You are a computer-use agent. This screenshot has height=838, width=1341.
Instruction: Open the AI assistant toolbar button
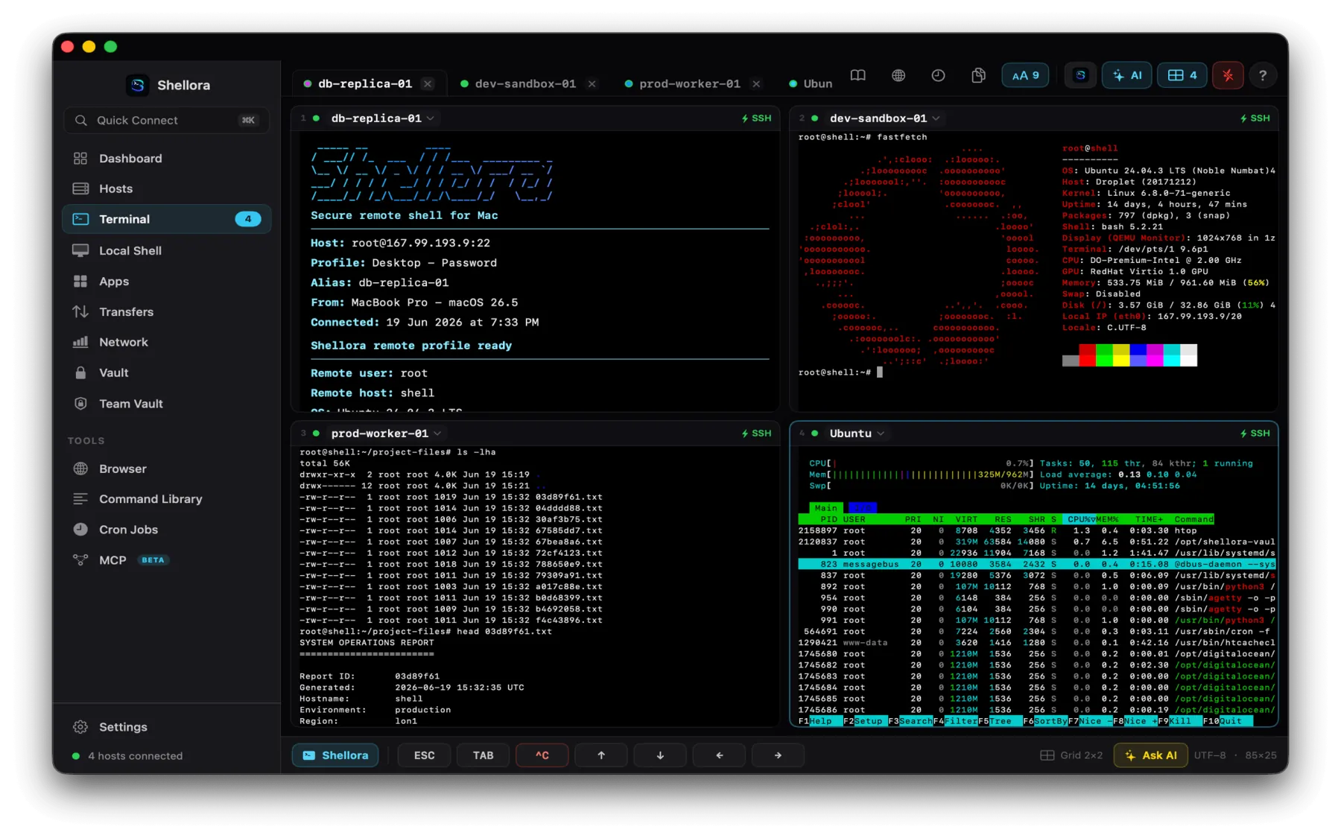(x=1127, y=75)
